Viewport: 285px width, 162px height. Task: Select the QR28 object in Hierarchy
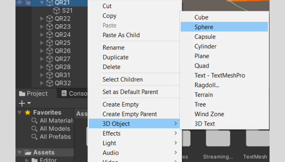click(62, 67)
